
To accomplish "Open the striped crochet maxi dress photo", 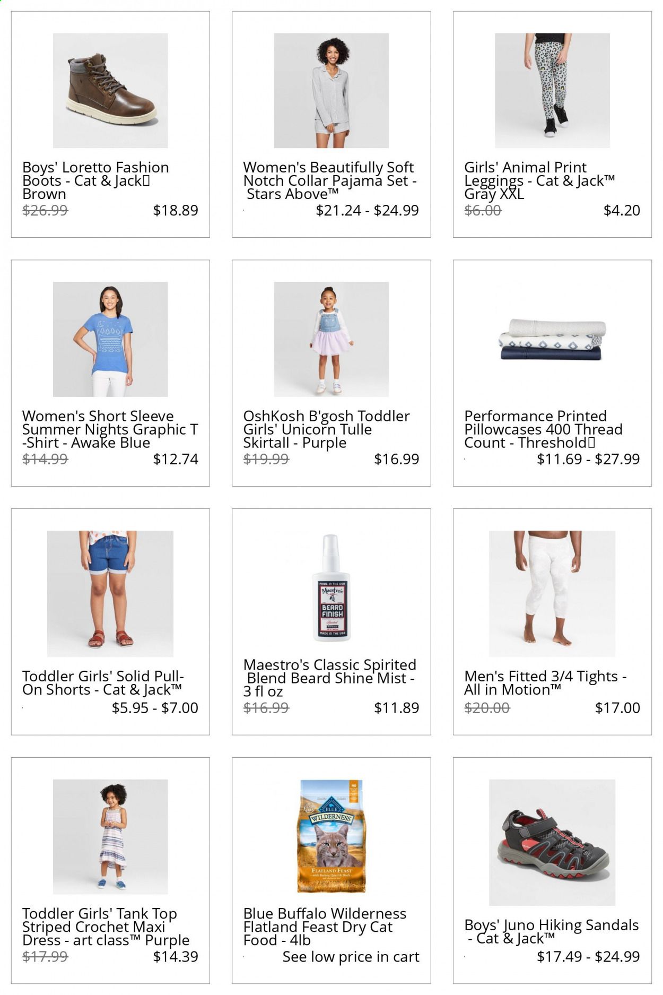I will (110, 837).
